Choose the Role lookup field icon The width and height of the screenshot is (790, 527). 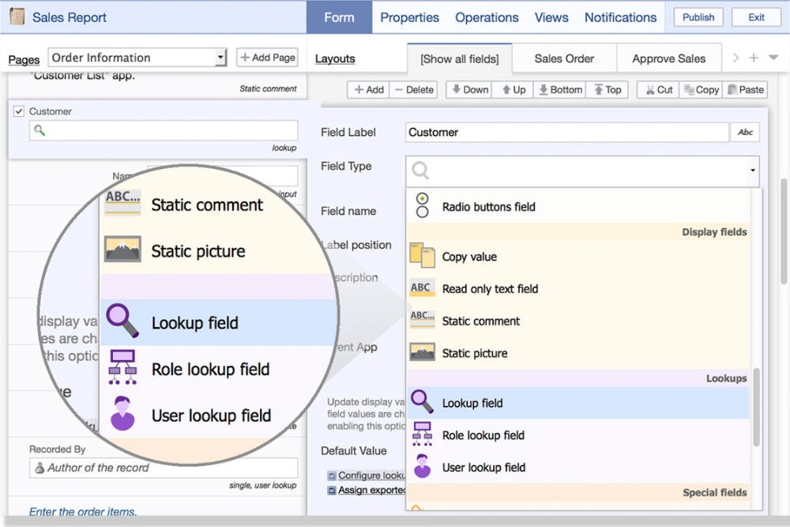click(423, 435)
